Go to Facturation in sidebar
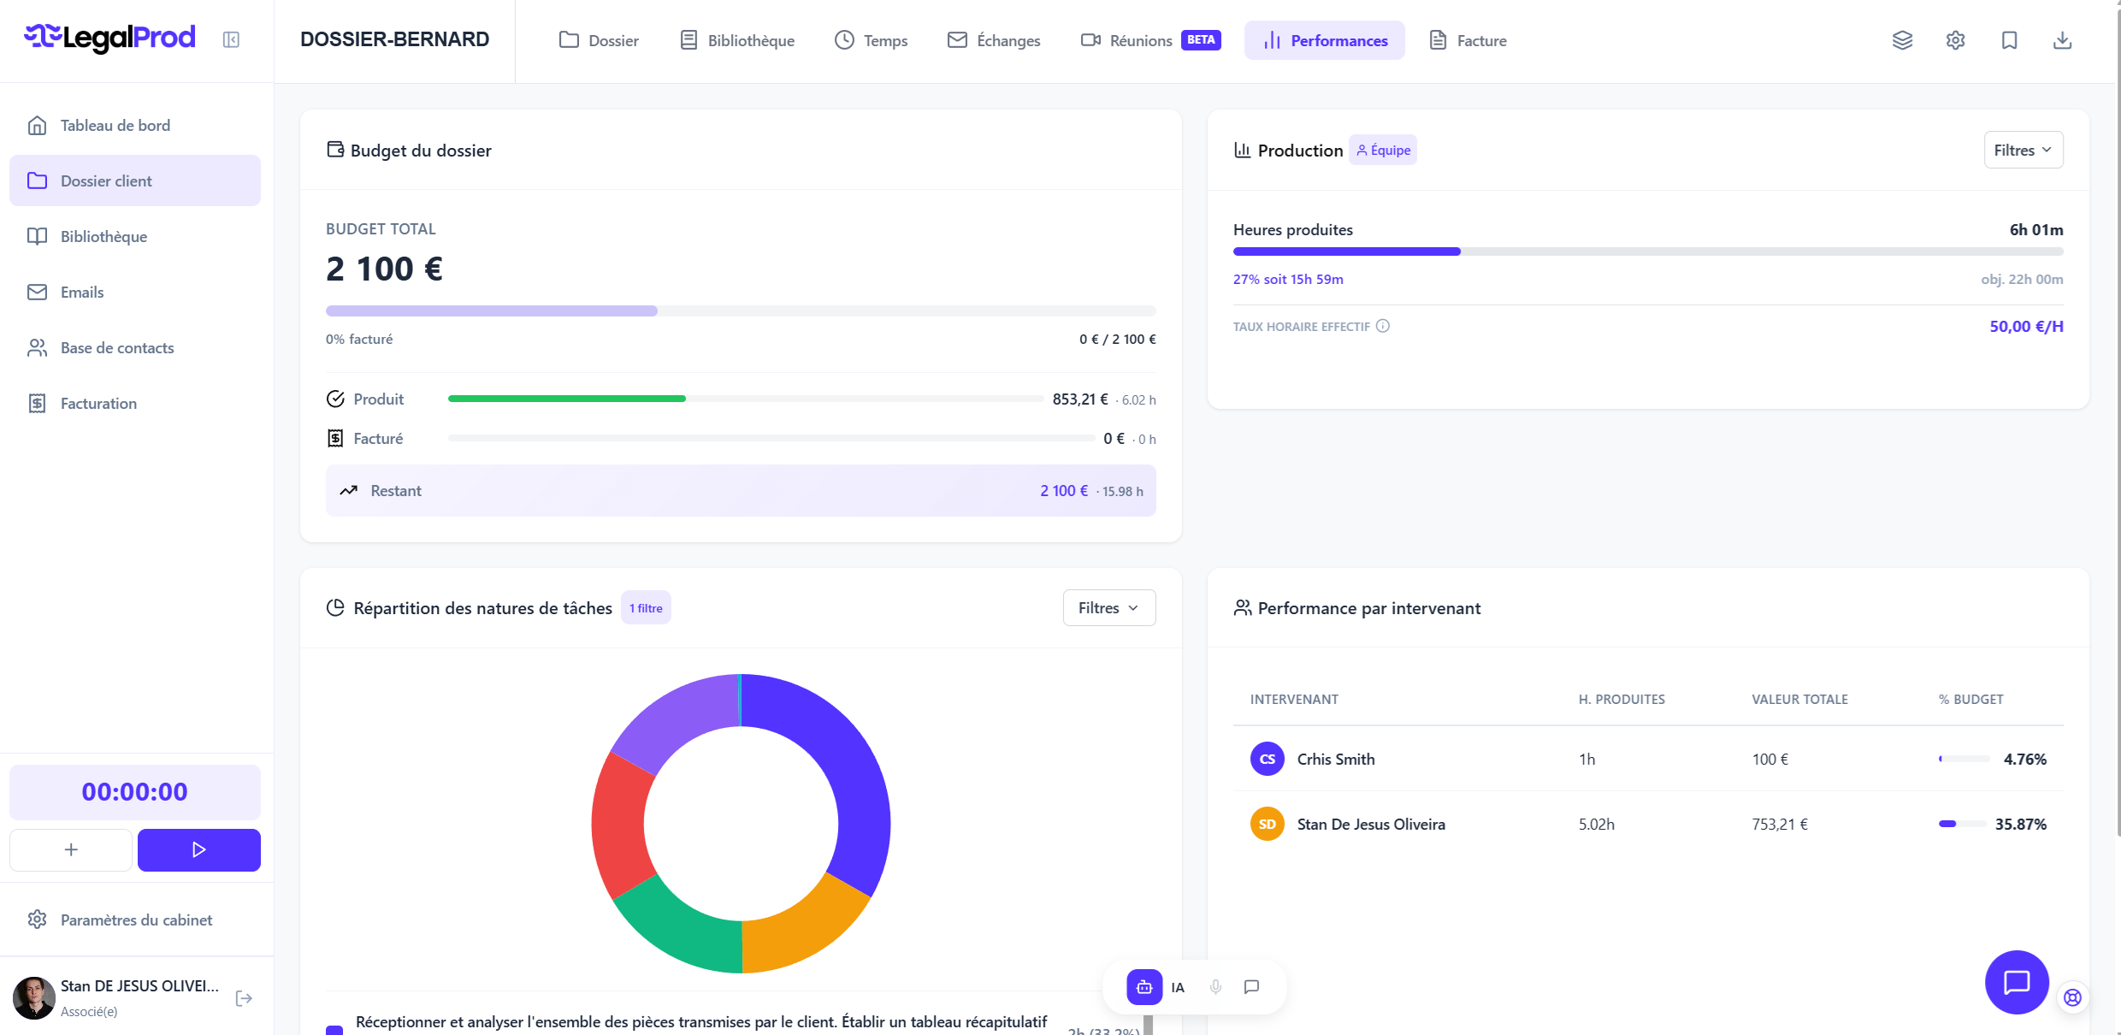 click(x=98, y=403)
